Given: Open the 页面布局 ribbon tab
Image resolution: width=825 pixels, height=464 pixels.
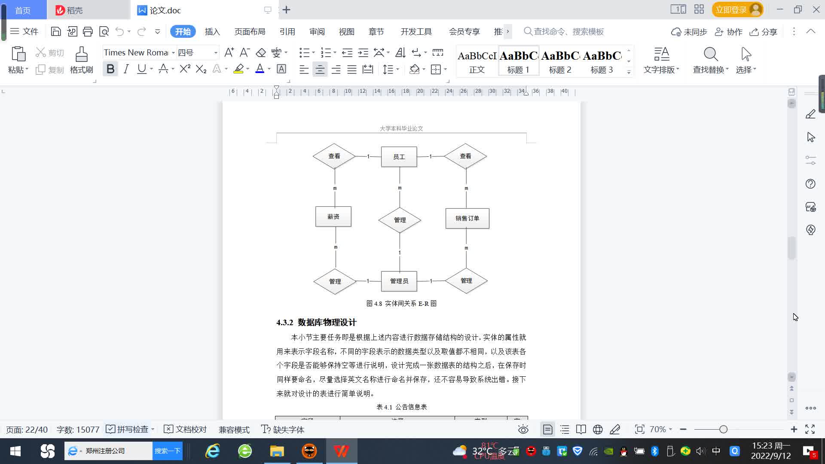Looking at the screenshot, I should [250, 31].
